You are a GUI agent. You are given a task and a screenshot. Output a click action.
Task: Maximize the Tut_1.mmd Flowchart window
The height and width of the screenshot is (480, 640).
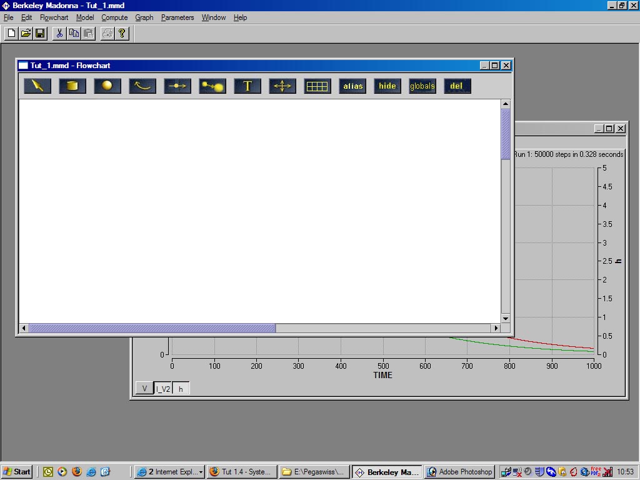click(x=495, y=65)
